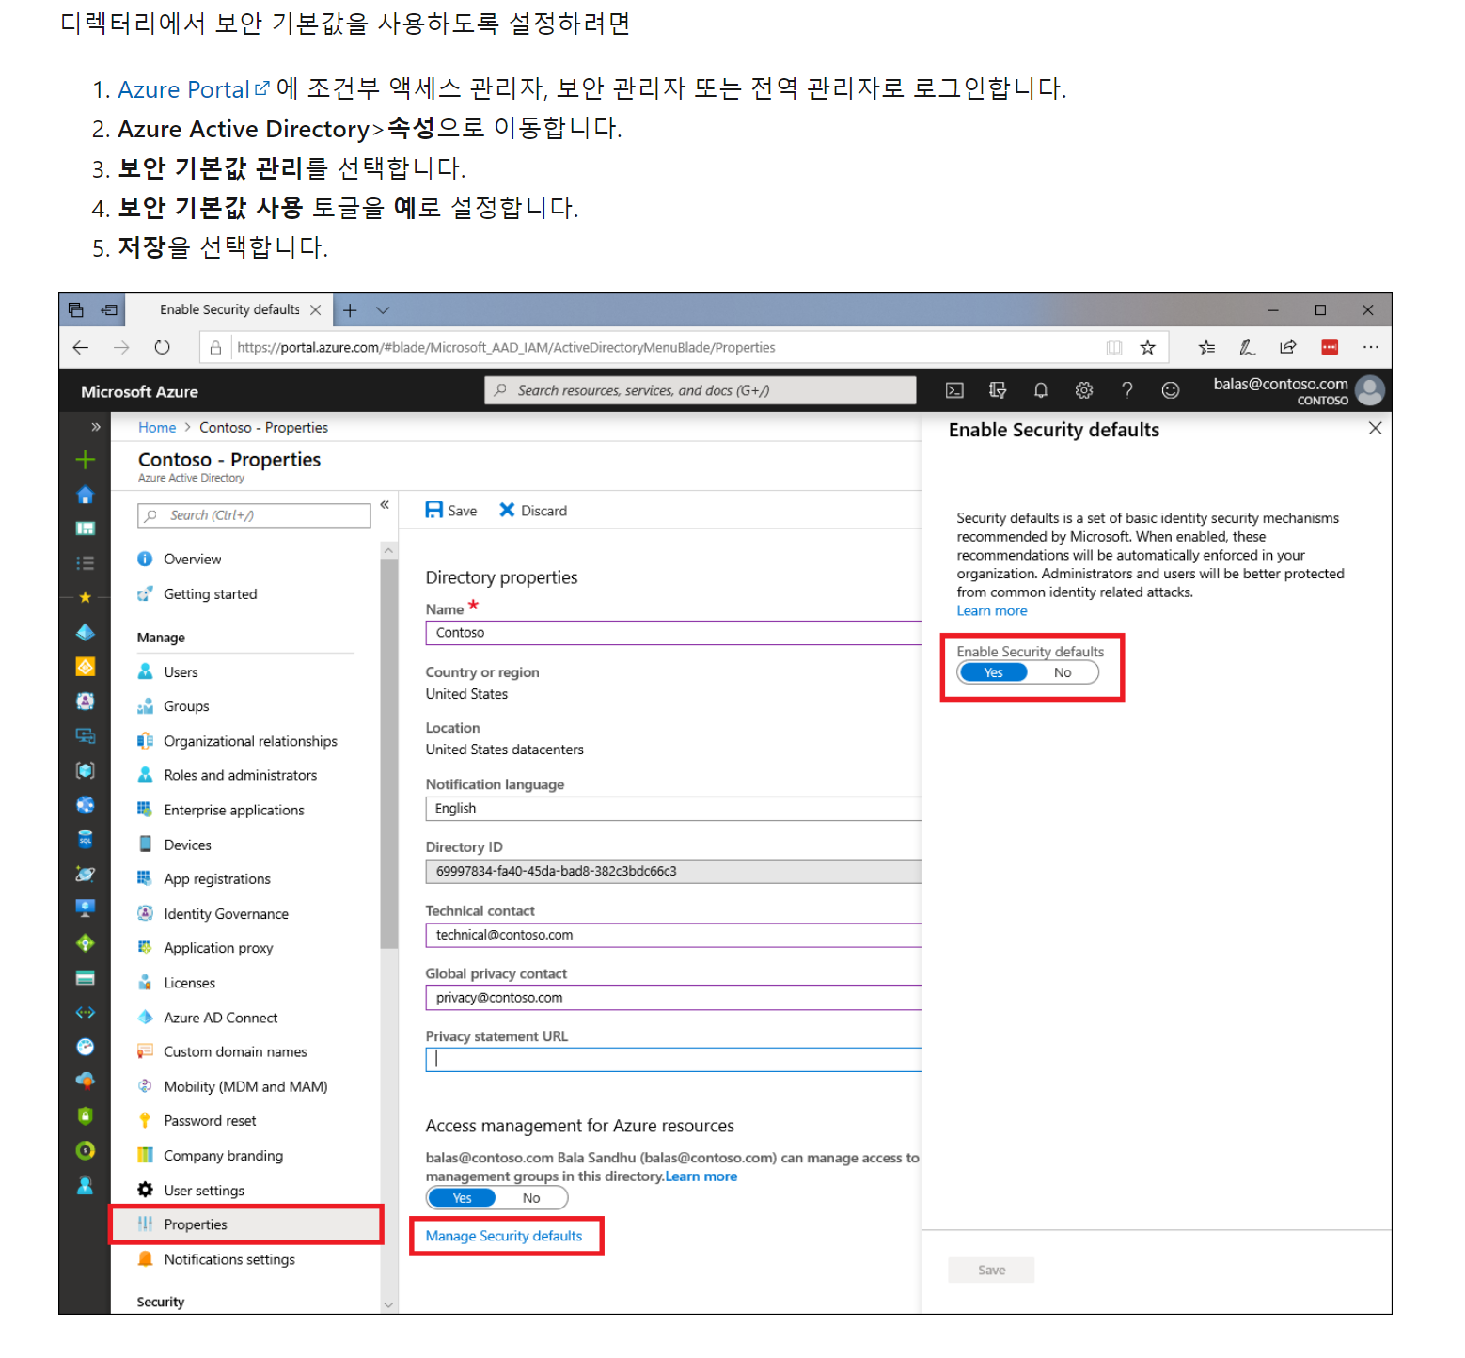Image resolution: width=1465 pixels, height=1358 pixels.
Task: Close the Enable Security defaults panel
Action: 1375,428
